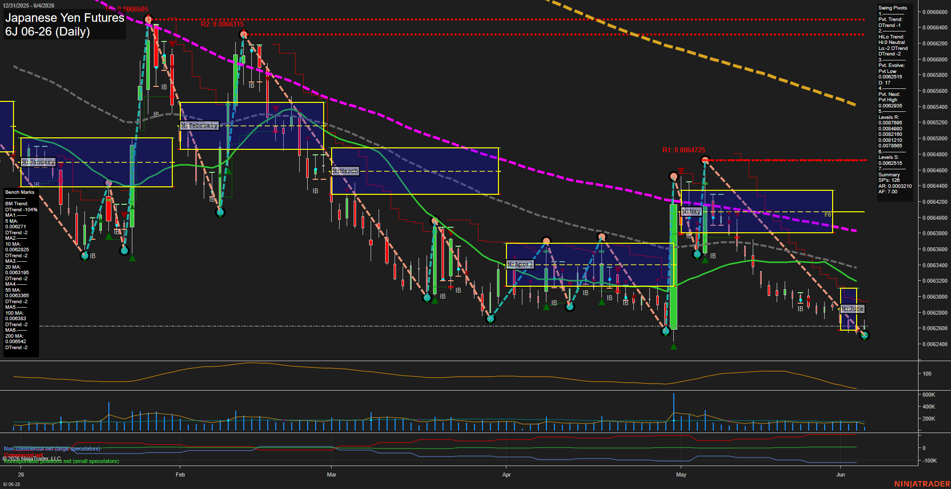Screen dimensions: 951x489
Task: Click the 0.0066600 price axis label
Action: tap(935, 11)
